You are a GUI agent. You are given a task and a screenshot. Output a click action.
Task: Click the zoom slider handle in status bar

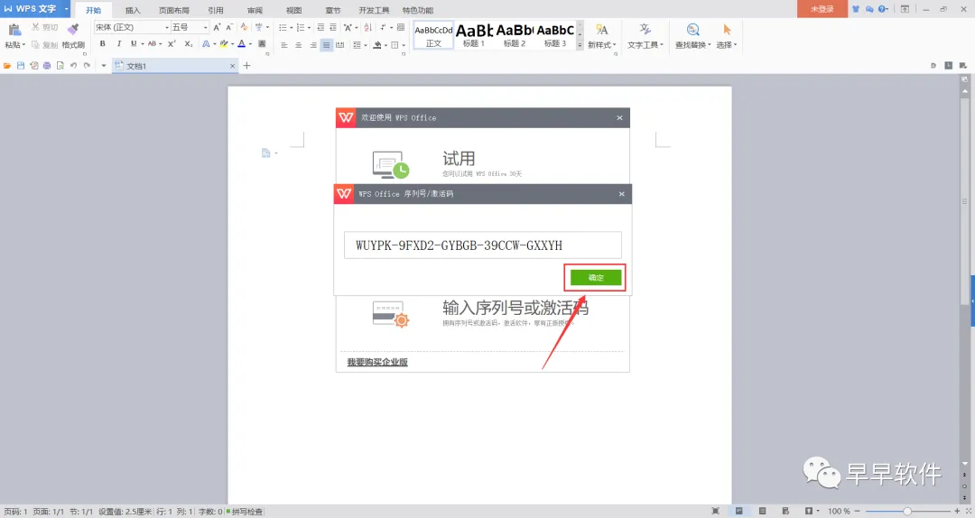[x=907, y=511]
